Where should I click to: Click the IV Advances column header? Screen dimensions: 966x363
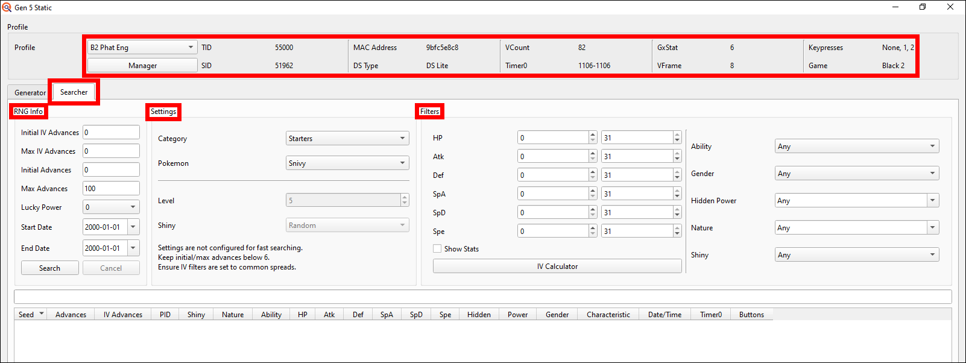[123, 314]
